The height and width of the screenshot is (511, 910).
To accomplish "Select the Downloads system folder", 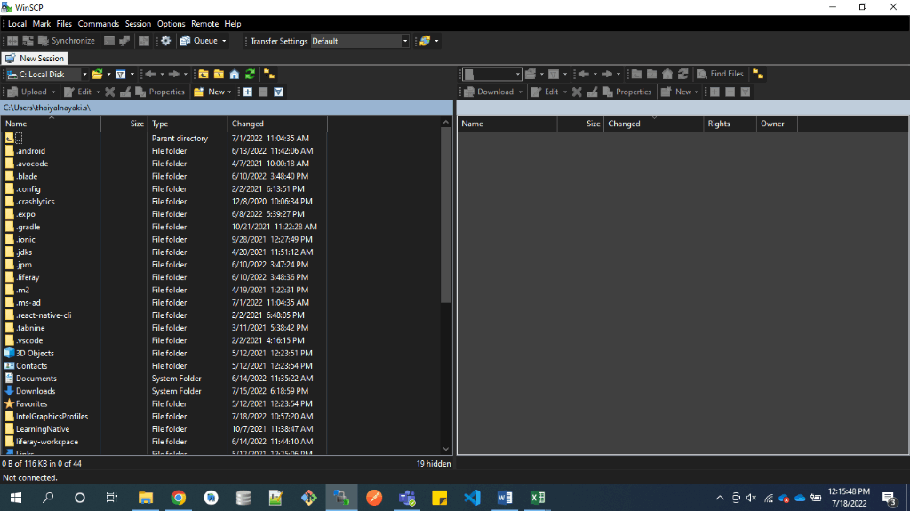I will point(163,391).
